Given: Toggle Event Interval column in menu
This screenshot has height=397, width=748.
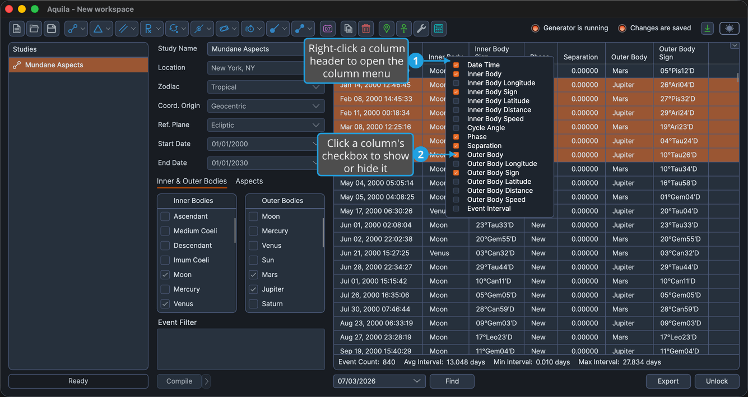Looking at the screenshot, I should [456, 209].
